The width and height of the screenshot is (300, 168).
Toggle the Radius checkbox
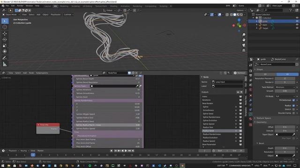tap(294, 105)
